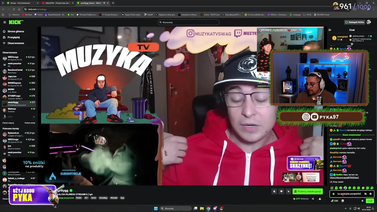This screenshot has height=212, width=377.
Task: Open STOMPcsgo channel
Action: pos(19,97)
